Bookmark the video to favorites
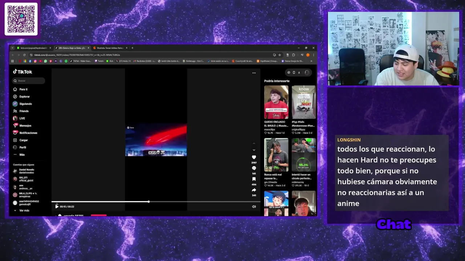Viewport: 465px width, 261px height. pos(254,179)
